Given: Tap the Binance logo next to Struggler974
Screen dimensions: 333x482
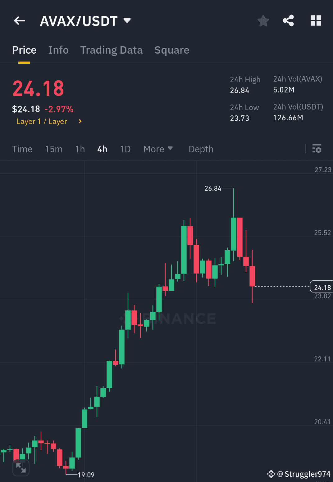Looking at the screenshot, I should click(x=271, y=474).
